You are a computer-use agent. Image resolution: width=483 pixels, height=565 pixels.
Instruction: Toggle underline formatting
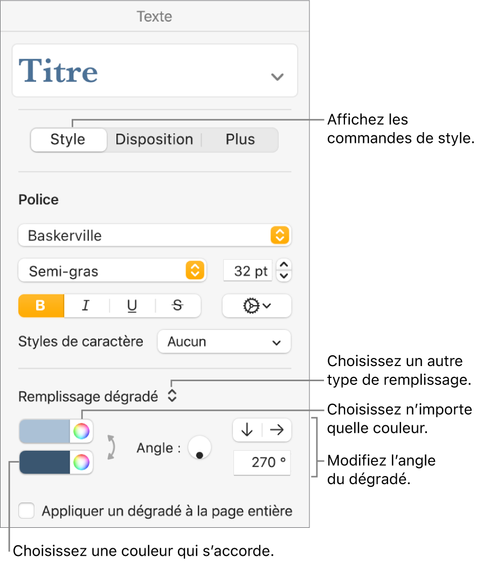132,306
